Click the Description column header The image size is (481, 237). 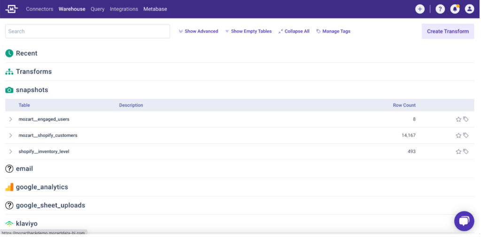[x=131, y=105]
